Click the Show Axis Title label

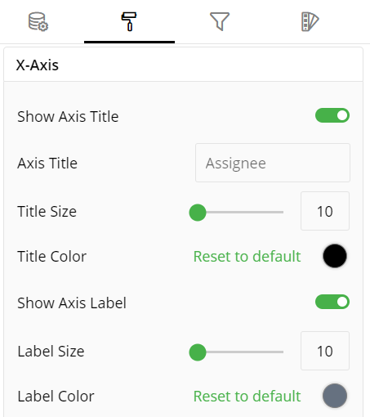pos(68,117)
